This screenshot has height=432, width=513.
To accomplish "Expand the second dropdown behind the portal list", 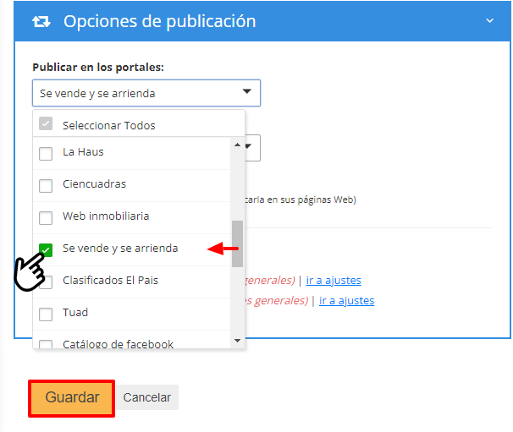I will click(x=251, y=148).
